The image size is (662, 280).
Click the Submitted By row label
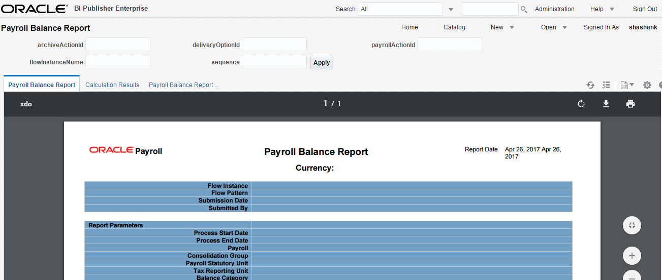[x=228, y=208]
